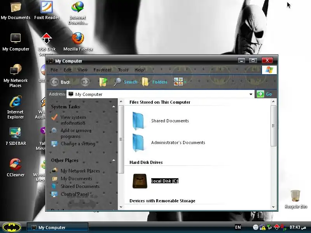The image size is (311, 233).
Task: Toggle the Folders pane button
Action: (x=155, y=82)
